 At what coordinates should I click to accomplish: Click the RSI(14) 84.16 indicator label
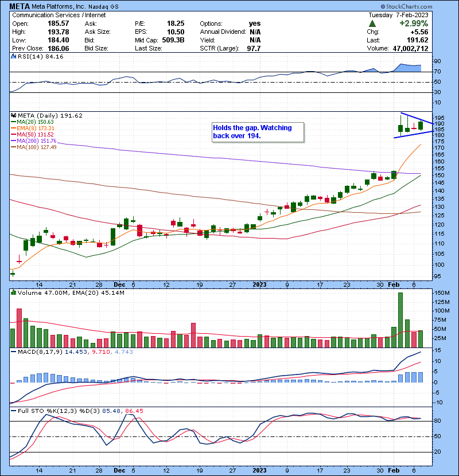point(40,56)
